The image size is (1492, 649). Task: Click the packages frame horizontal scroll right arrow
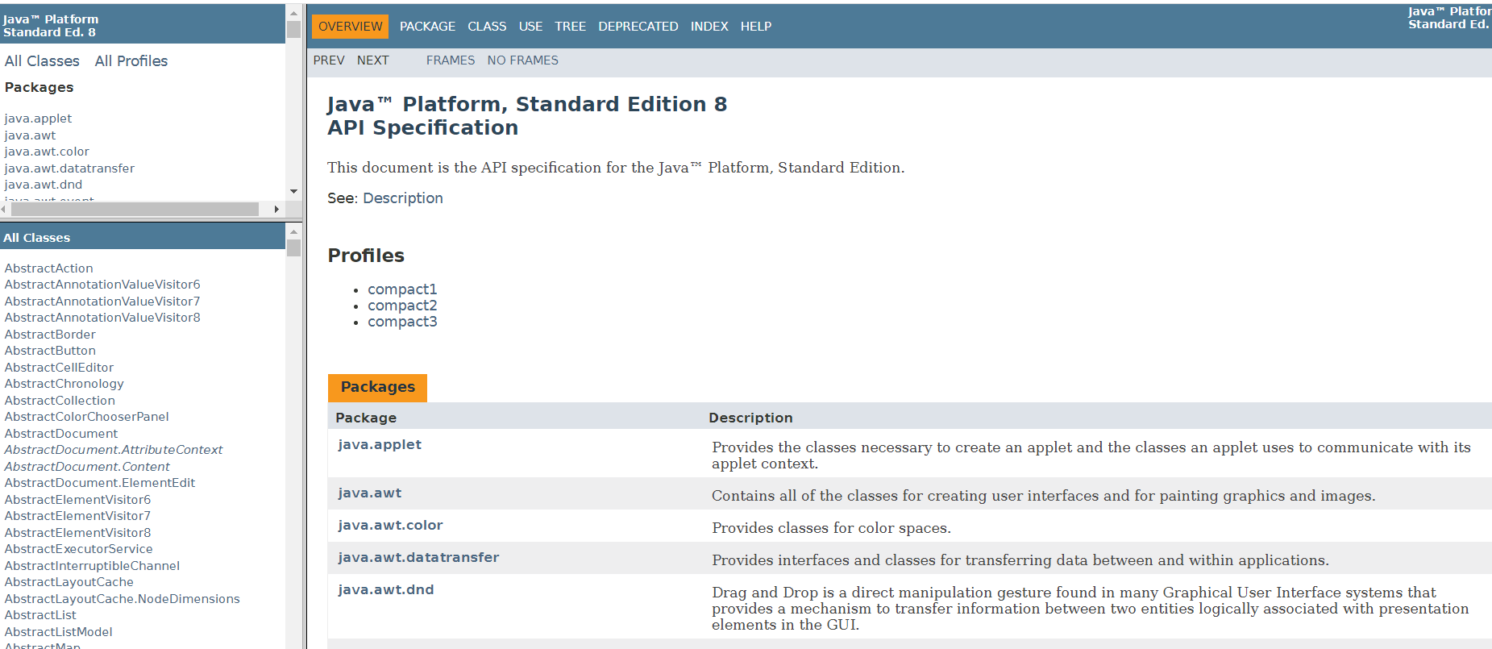276,210
